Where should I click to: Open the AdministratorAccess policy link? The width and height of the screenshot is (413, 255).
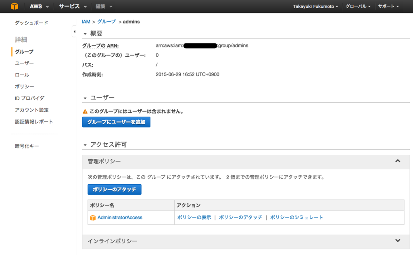click(x=120, y=218)
